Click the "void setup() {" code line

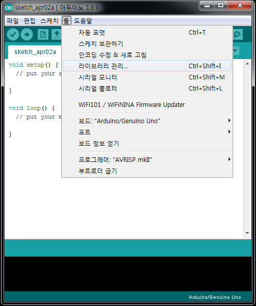tap(34, 65)
